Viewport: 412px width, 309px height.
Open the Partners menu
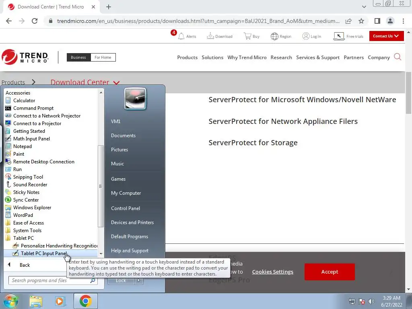[x=354, y=57]
